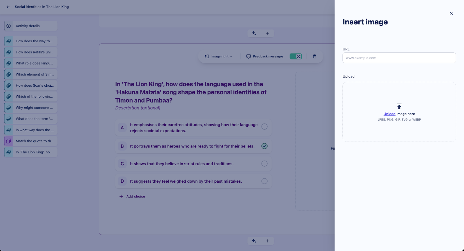Click choice B answer text
464x251 pixels.
pyautogui.click(x=192, y=146)
